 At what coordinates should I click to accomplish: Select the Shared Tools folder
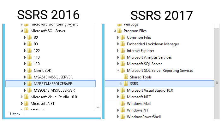(x=141, y=77)
